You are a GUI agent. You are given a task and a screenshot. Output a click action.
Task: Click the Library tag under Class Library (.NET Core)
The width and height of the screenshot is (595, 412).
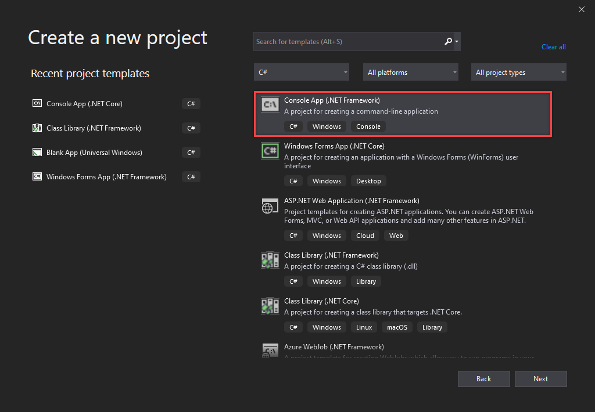tap(432, 327)
